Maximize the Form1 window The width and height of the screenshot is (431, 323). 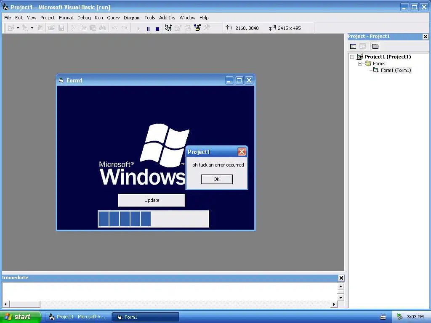tap(239, 80)
